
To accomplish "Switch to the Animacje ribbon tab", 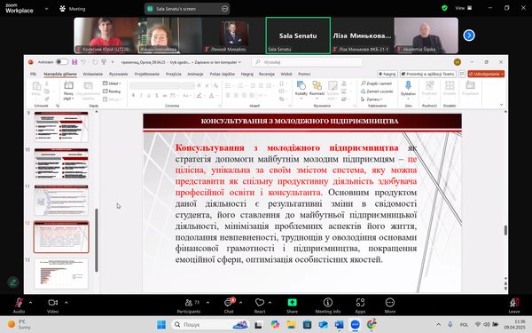I will 195,74.
